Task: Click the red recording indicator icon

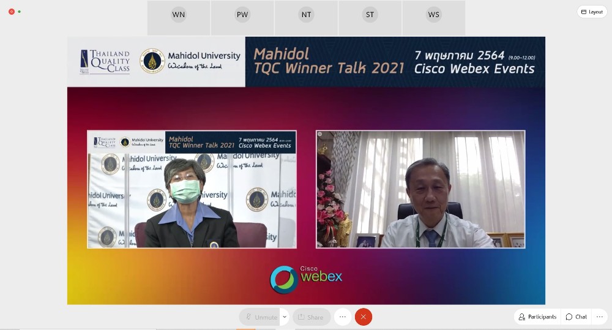Action: tap(11, 12)
